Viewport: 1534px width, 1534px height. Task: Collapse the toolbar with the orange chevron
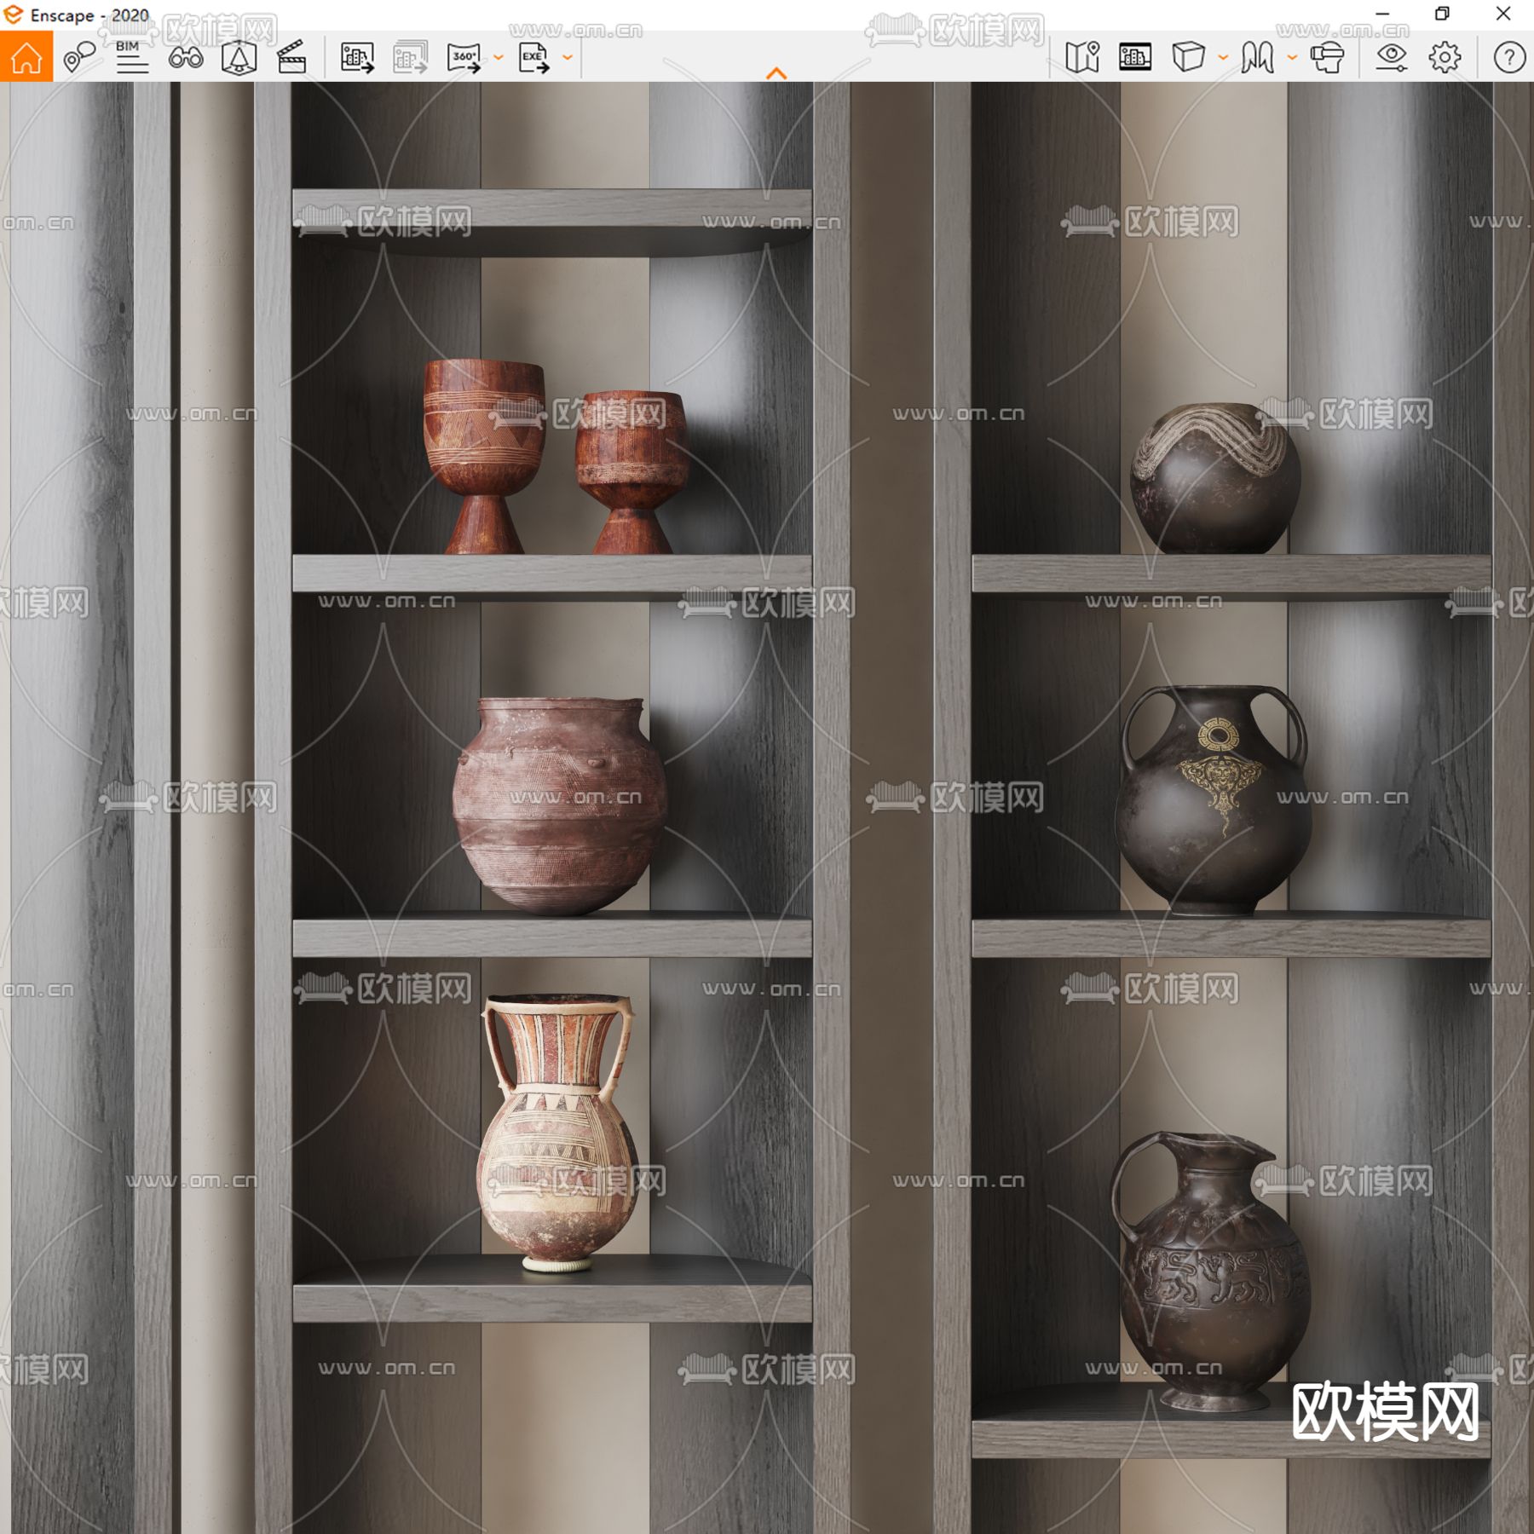(776, 74)
